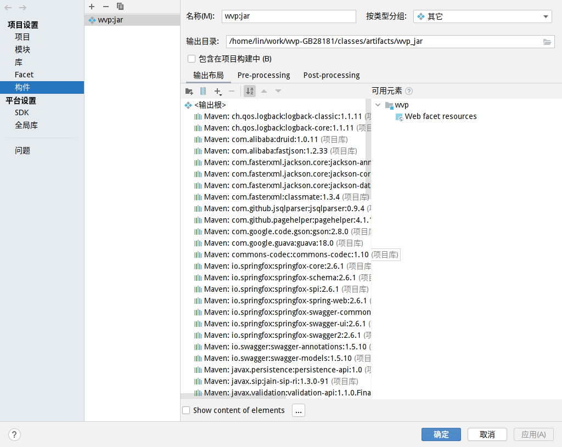The image size is (562, 447).
Task: Click the 名称 name input field
Action: point(289,16)
